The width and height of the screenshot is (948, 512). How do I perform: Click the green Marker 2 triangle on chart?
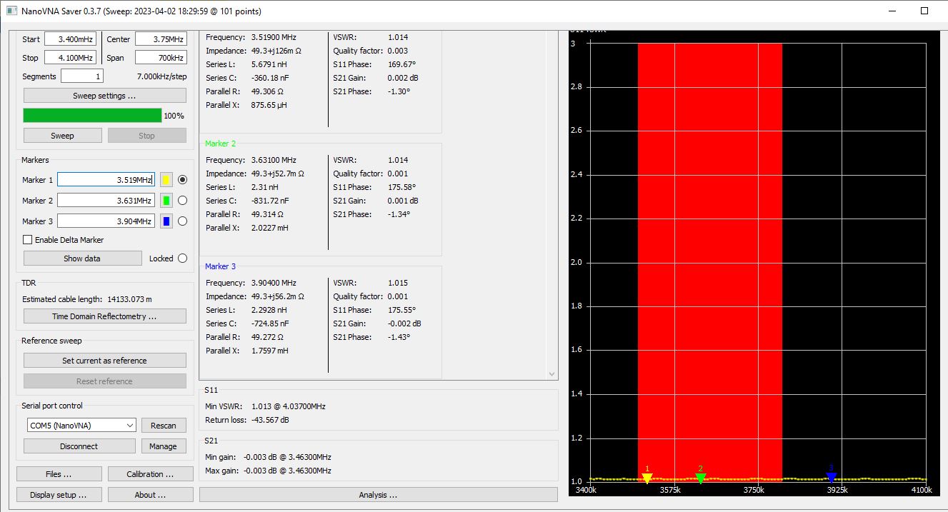(x=701, y=478)
